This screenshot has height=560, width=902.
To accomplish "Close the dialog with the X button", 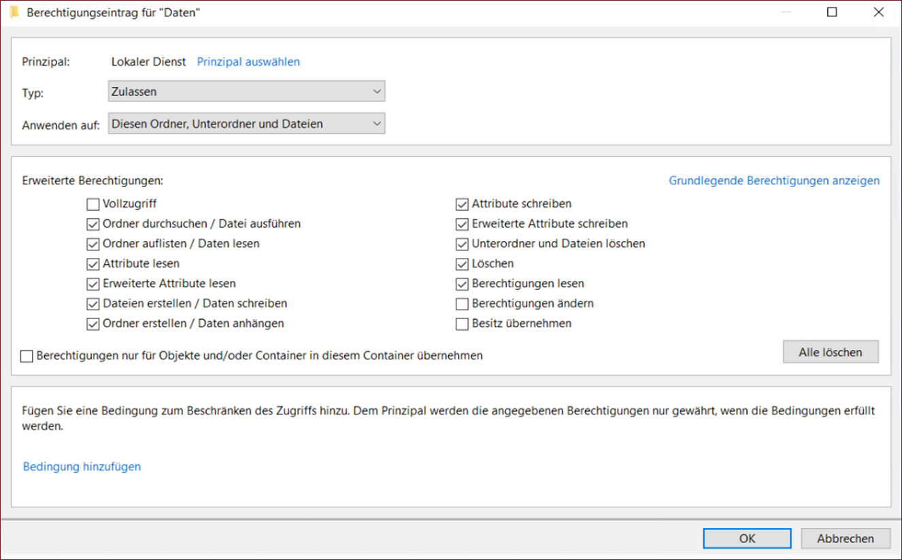I will pyautogui.click(x=878, y=12).
